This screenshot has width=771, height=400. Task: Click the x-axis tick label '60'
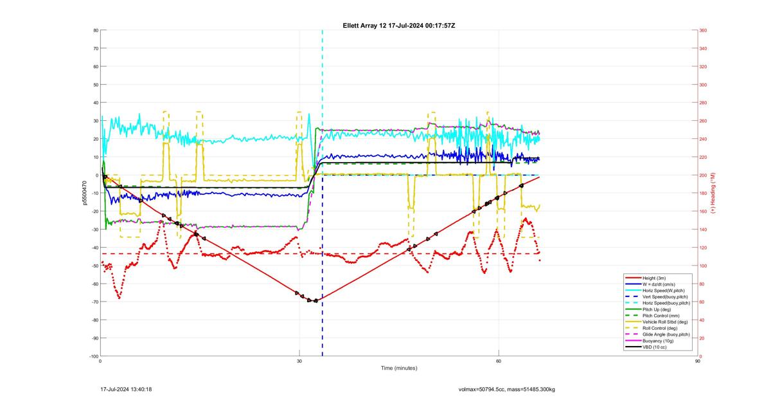click(499, 361)
